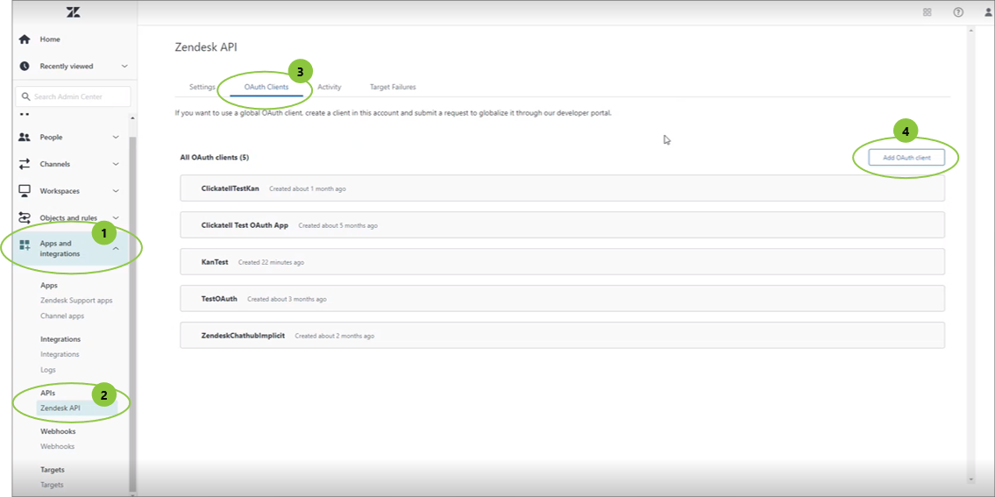Screen dimensions: 995x497
Task: Open the KanTest OAuth client row
Action: pyautogui.click(x=562, y=262)
